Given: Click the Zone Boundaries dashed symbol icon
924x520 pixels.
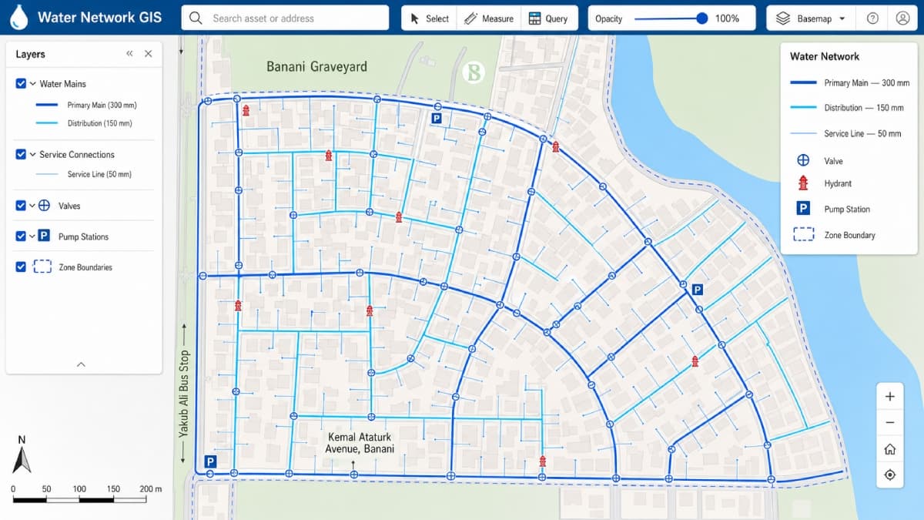Looking at the screenshot, I should 42,267.
